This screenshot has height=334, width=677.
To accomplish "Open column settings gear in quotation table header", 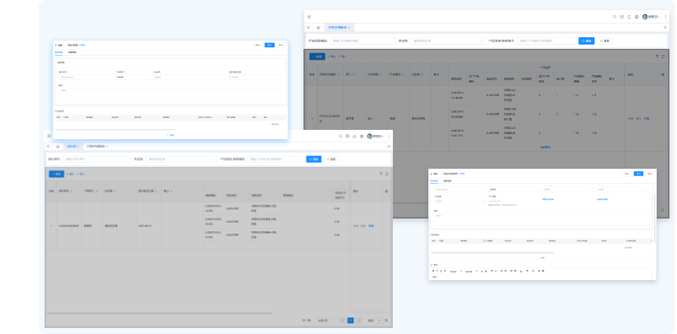I will (386, 191).
